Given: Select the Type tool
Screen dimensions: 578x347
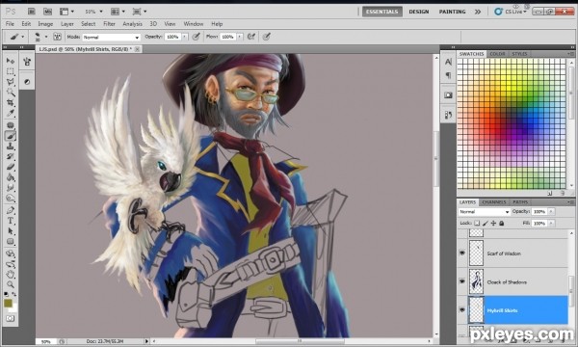Looking at the screenshot, I should coord(11,221).
